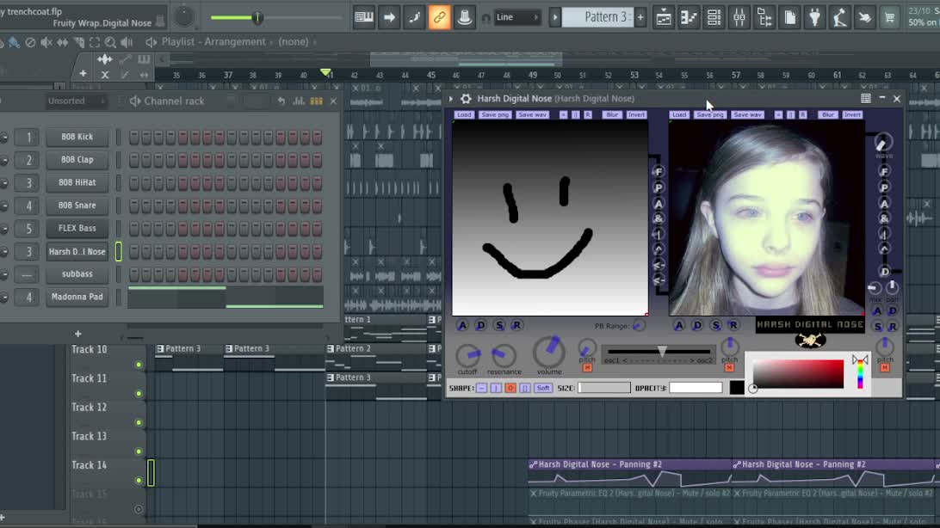
Task: Open the Line snap dropdown
Action: click(516, 16)
